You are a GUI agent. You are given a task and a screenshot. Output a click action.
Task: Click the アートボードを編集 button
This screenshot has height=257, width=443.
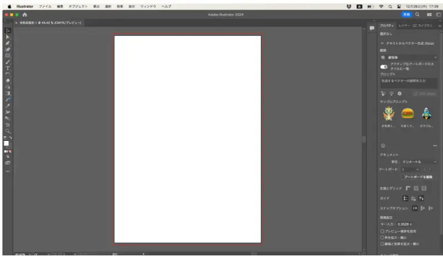(418, 177)
